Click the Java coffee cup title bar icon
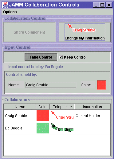Viewport: 114px width, 159px height. [x=5, y=5]
